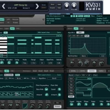Click the curve shape box in oscillator knob row
Image resolution: width=110 pixels, height=110 pixels.
[25, 106]
